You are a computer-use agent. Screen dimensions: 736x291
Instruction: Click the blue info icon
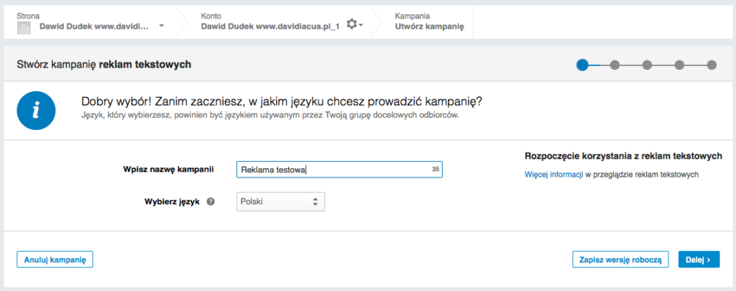coord(36,111)
